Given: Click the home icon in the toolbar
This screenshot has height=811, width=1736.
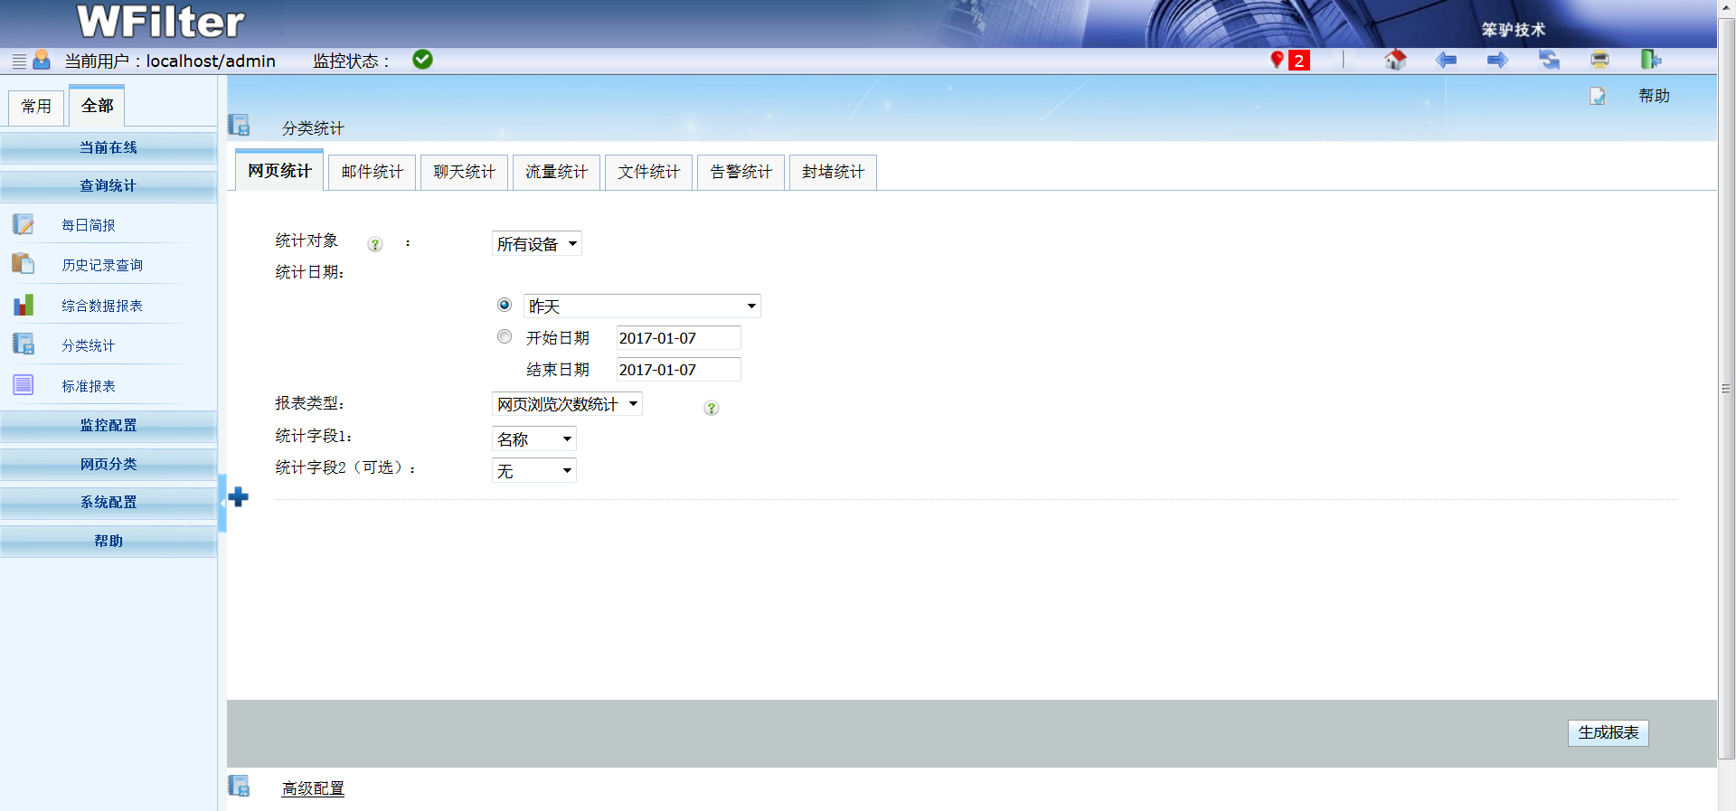Looking at the screenshot, I should (1395, 61).
